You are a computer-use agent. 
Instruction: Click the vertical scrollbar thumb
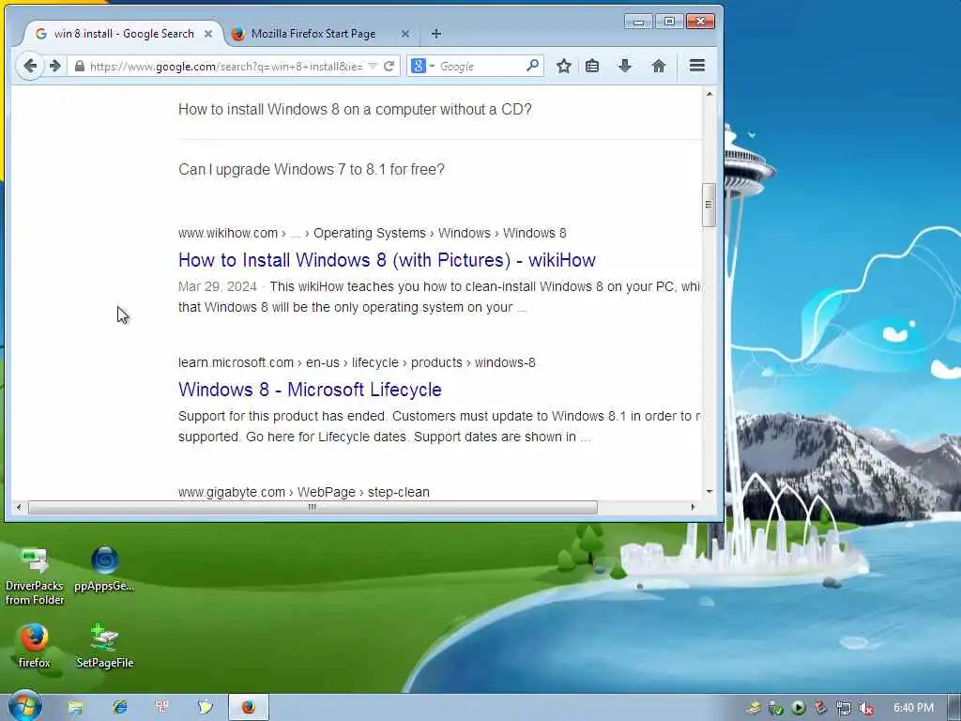(x=709, y=205)
